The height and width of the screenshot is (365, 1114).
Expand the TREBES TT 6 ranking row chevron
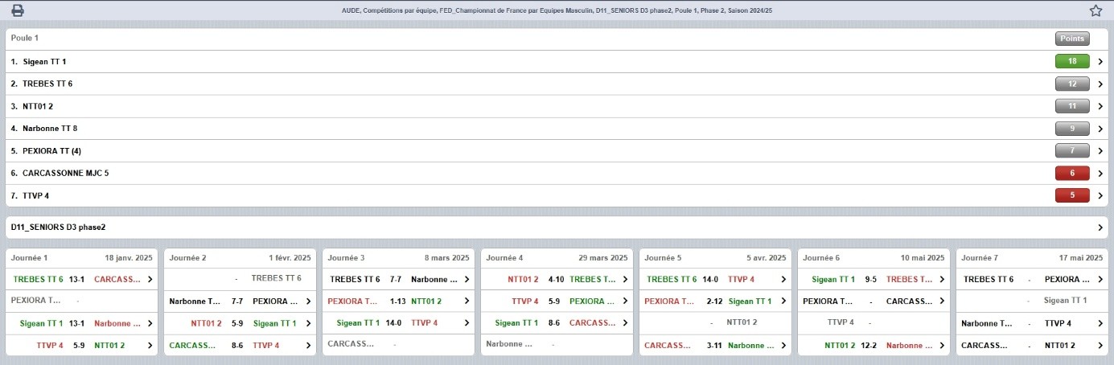1100,84
